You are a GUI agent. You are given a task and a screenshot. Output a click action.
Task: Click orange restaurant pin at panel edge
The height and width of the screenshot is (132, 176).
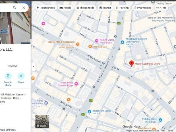point(33,78)
